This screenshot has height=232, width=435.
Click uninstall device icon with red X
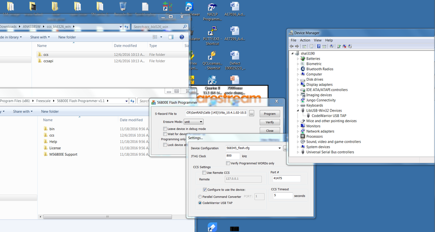pyautogui.click(x=344, y=46)
